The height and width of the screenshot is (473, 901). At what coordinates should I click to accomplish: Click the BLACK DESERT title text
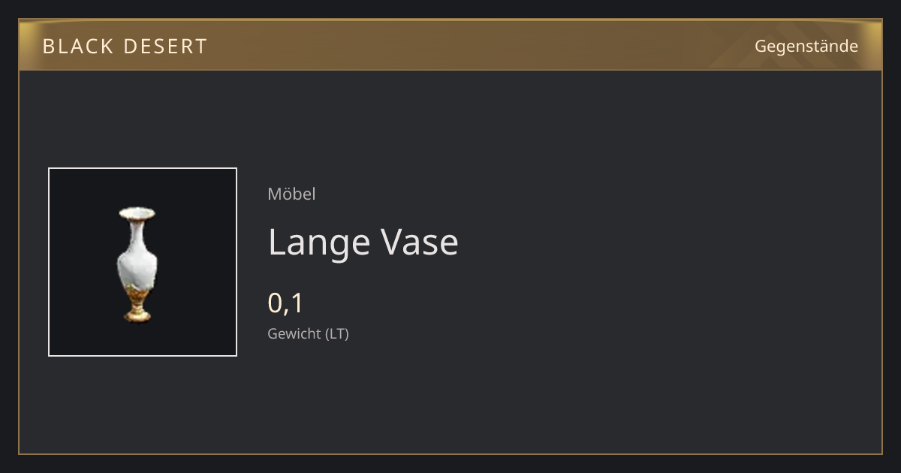coord(125,47)
